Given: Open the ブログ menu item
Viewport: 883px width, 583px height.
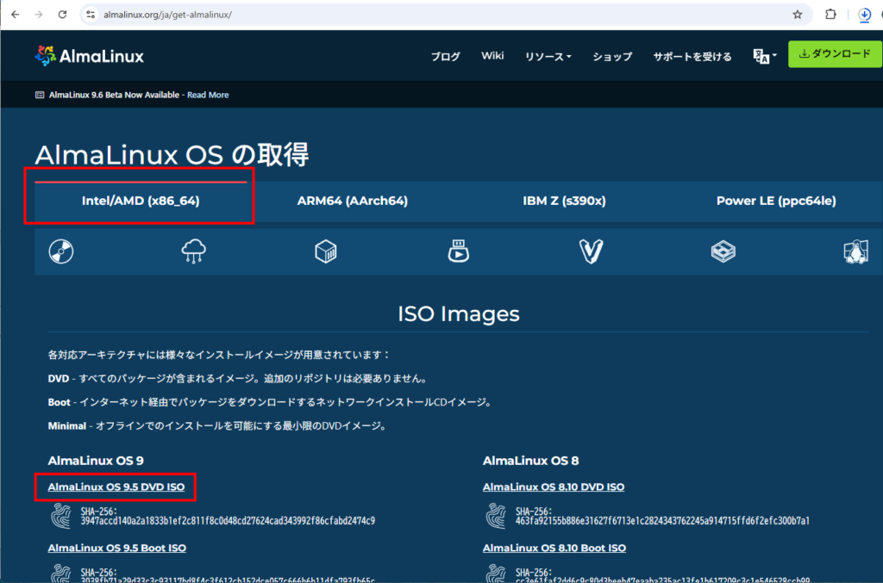Looking at the screenshot, I should point(446,57).
